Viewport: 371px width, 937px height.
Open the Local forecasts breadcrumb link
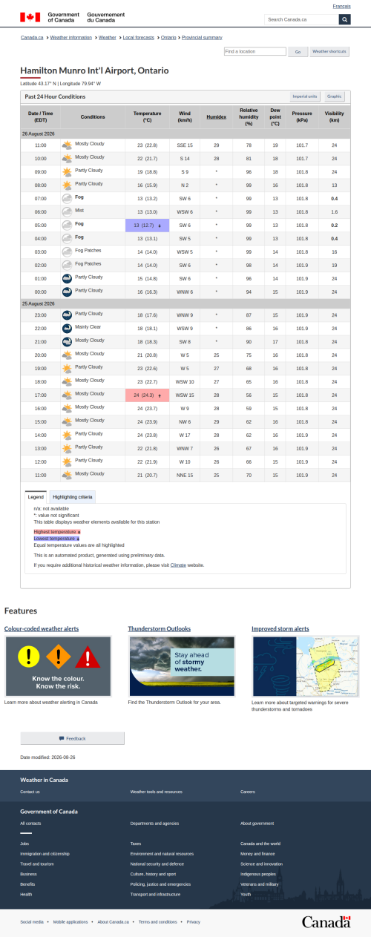click(x=139, y=37)
